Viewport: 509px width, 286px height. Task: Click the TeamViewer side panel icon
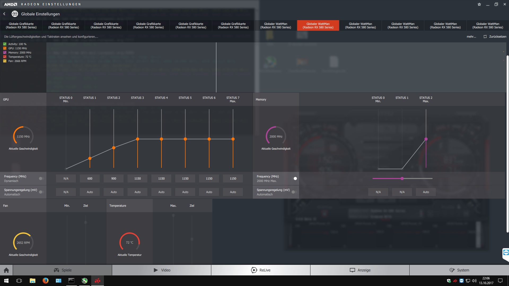click(506, 252)
